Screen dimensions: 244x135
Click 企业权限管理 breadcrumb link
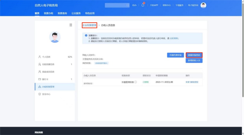[x=89, y=25]
